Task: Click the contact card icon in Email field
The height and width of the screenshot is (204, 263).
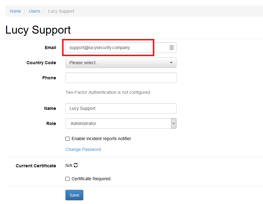Action: click(x=171, y=48)
